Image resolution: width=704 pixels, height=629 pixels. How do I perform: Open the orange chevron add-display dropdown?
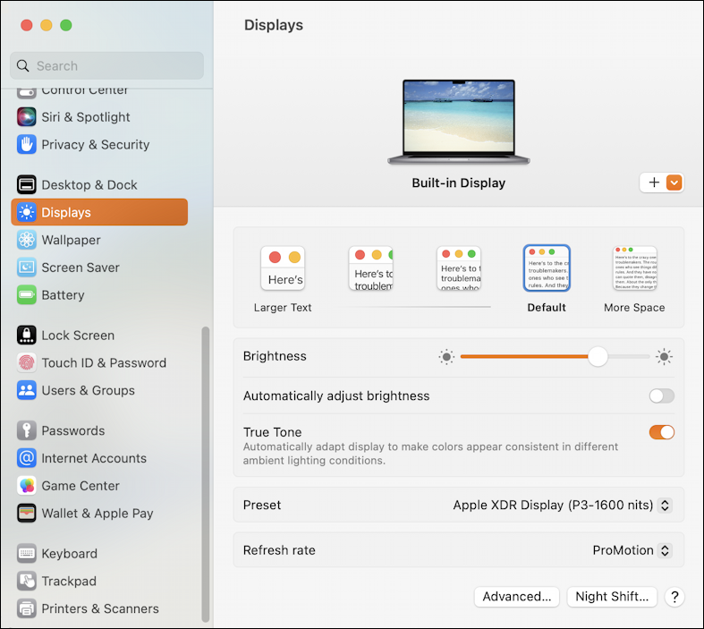674,183
